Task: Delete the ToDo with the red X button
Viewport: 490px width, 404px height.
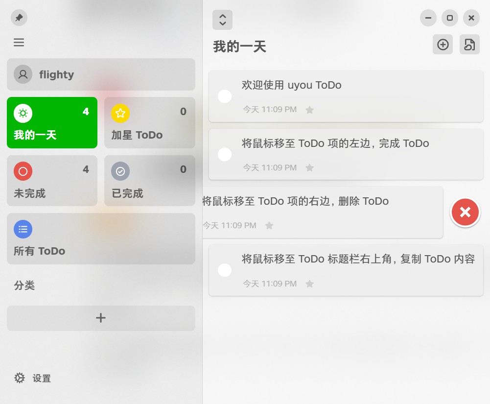Action: point(465,213)
